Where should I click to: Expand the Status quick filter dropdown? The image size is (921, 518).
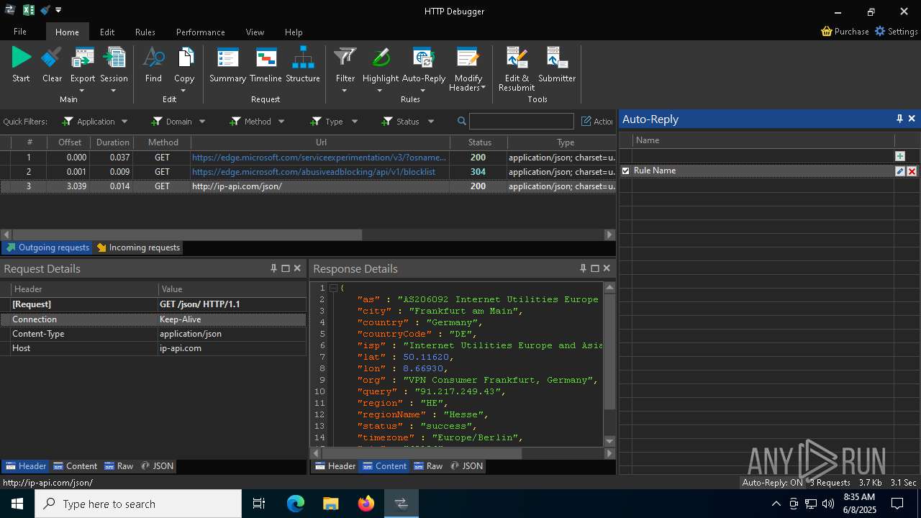coord(431,122)
